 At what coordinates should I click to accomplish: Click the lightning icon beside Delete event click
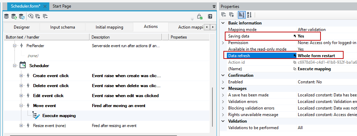coord(28,86)
